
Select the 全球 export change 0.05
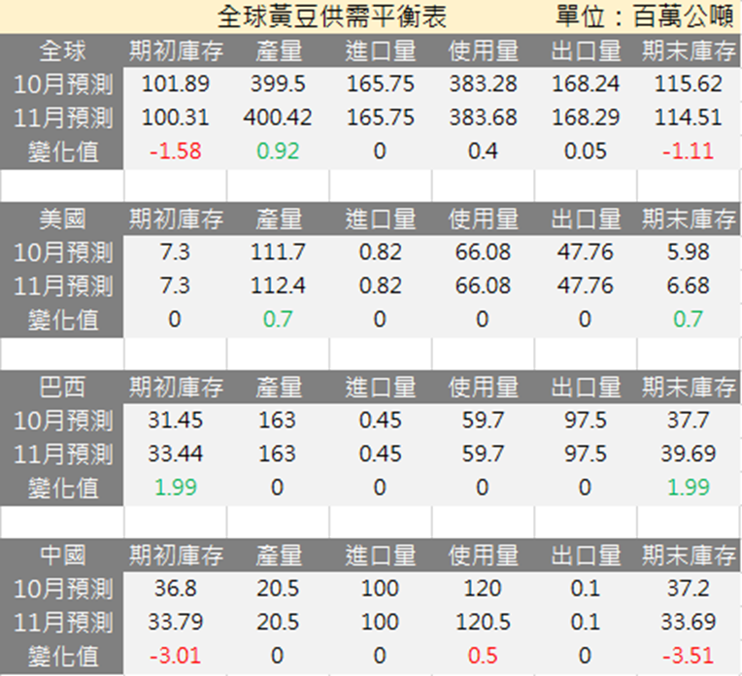pos(586,152)
